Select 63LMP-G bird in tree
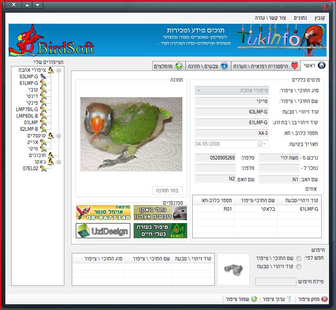 29,77
